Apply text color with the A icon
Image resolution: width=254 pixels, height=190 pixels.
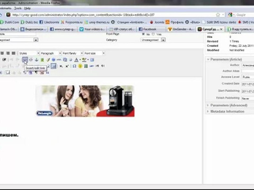[76, 60]
